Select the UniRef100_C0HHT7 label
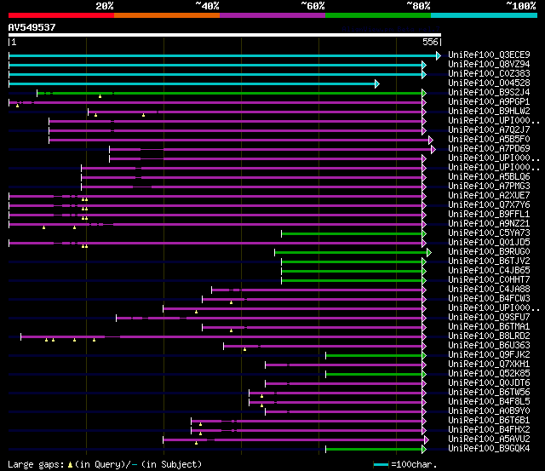Viewport: 545px width, 471px height. [489, 280]
